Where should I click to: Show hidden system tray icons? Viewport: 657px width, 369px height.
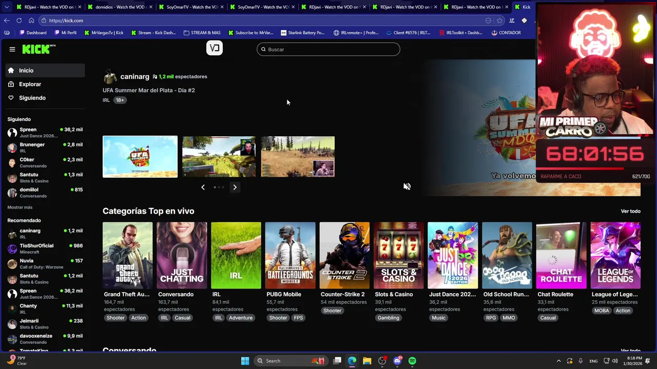click(x=559, y=361)
